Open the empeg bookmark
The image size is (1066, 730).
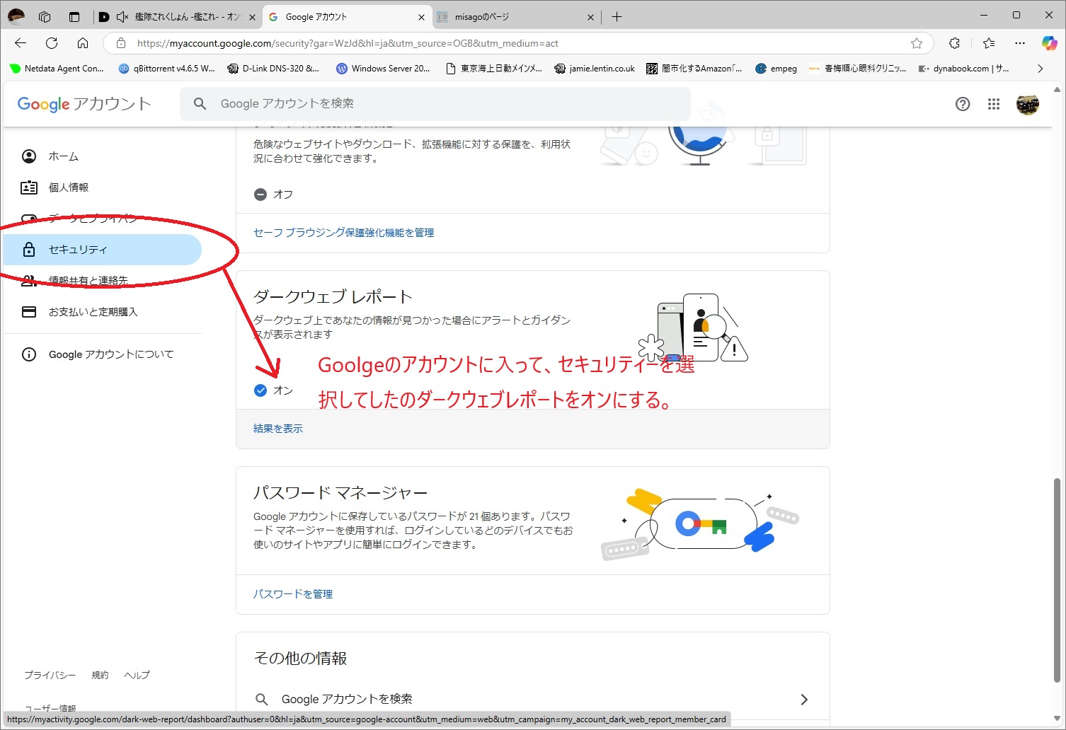776,69
